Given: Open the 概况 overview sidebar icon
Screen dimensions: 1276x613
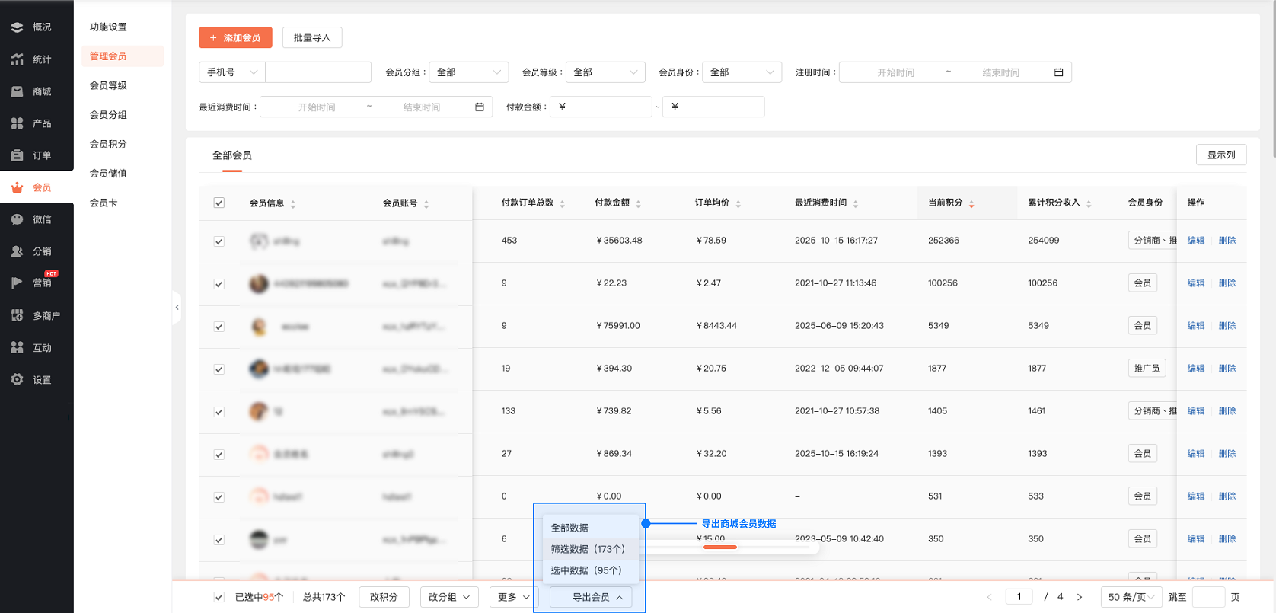Looking at the screenshot, I should pos(17,27).
